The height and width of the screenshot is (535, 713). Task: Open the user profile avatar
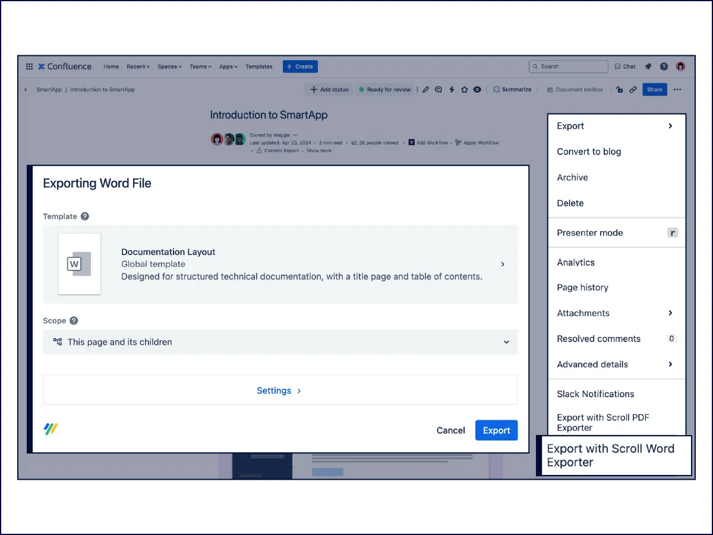(681, 67)
